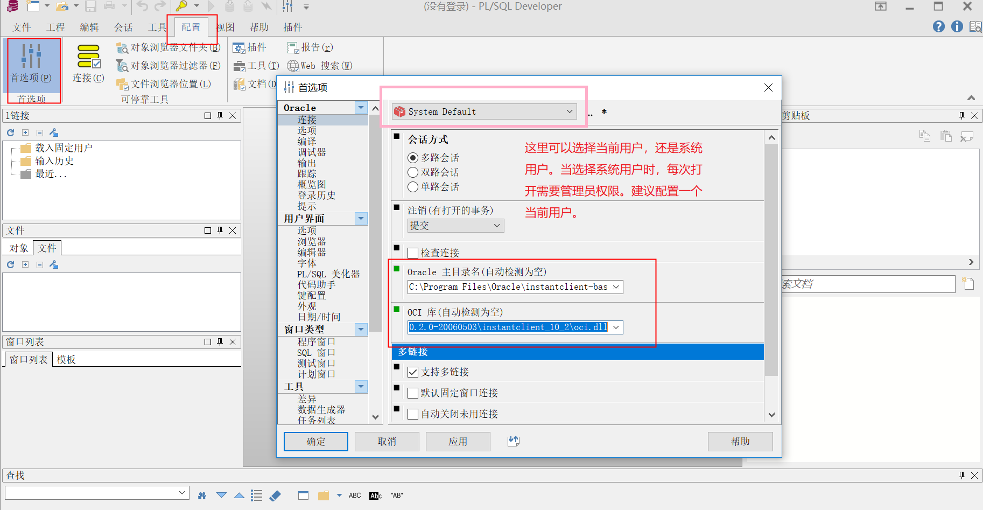983x510 pixels.
Task: Open the 会话 menu
Action: (x=123, y=27)
